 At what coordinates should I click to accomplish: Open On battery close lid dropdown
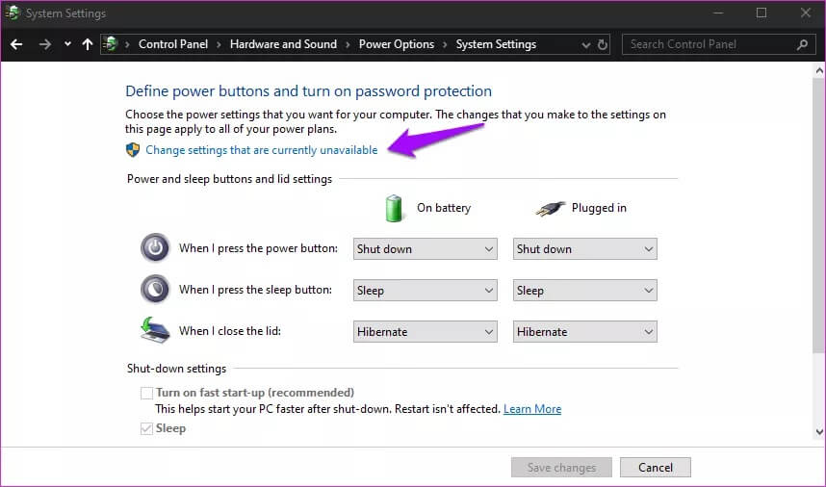425,332
